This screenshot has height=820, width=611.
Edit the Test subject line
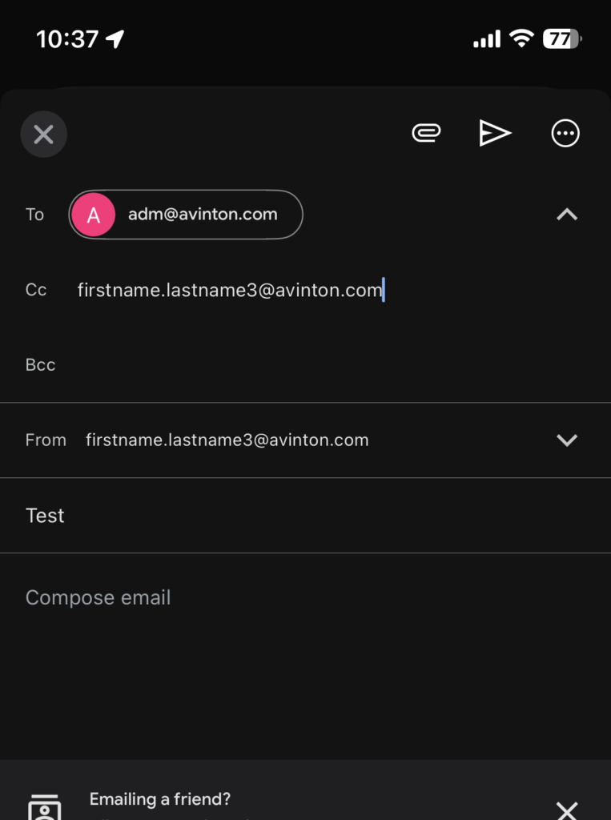[306, 516]
